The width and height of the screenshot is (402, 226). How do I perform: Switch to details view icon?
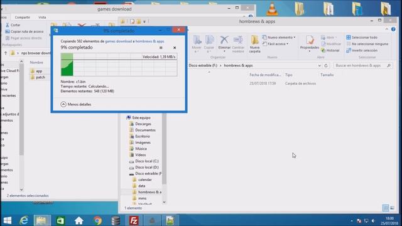(385, 208)
